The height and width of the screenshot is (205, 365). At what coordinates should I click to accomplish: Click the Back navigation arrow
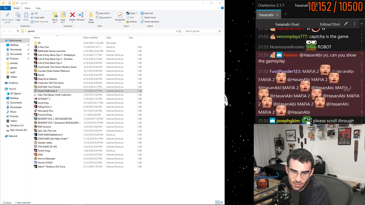pos(4,31)
